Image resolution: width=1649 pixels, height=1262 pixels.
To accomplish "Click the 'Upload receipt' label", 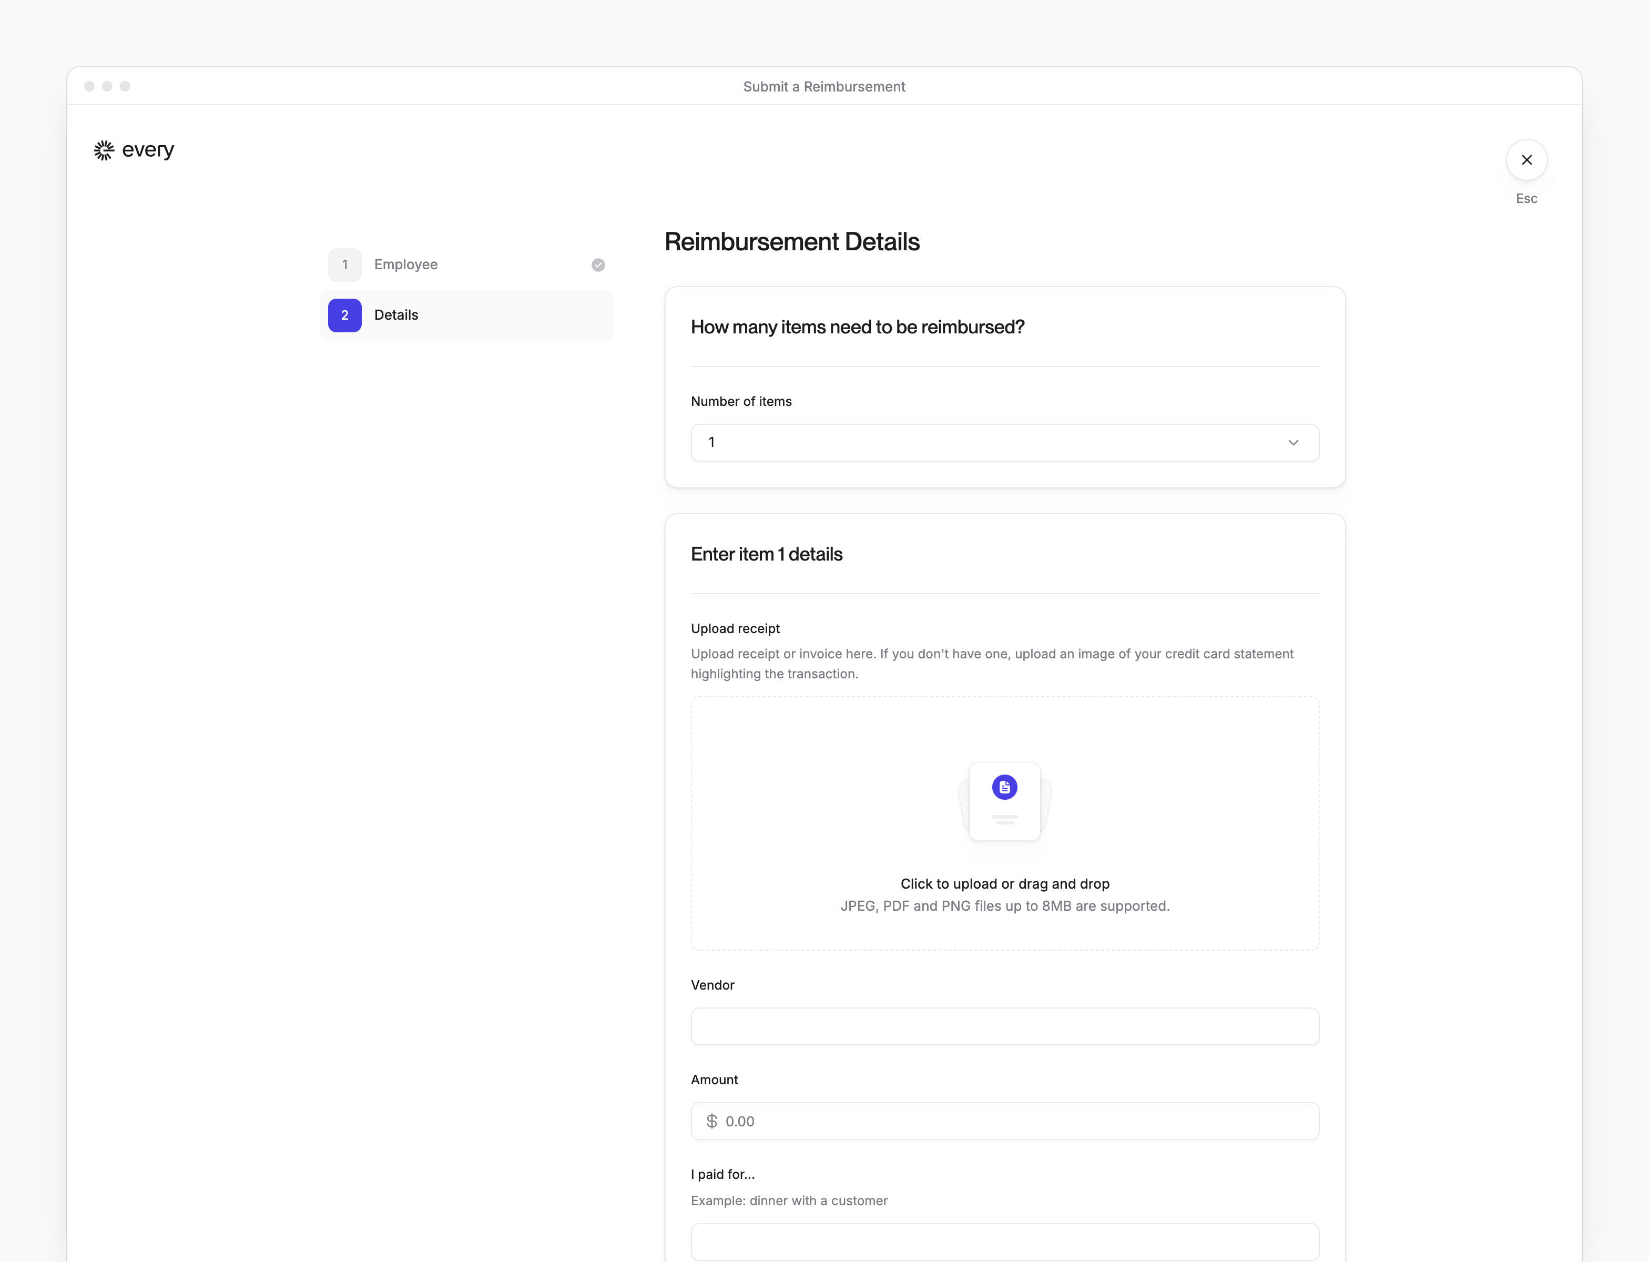I will [x=736, y=629].
